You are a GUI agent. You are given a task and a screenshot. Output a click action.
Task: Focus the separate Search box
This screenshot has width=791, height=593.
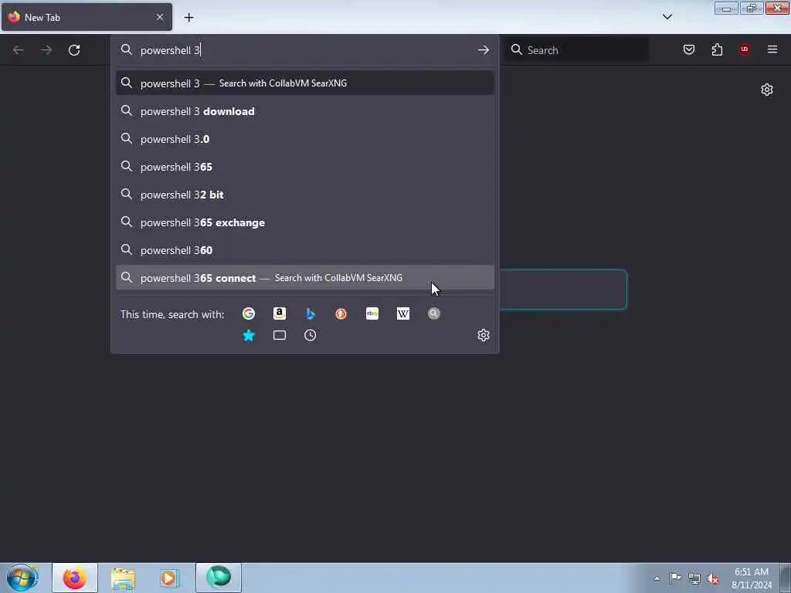click(578, 50)
